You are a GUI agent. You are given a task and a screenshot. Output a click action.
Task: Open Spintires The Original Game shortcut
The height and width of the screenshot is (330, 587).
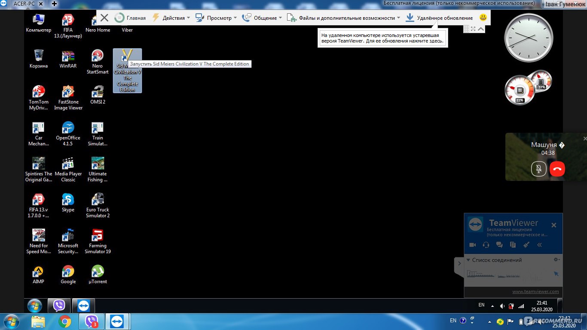[38, 170]
